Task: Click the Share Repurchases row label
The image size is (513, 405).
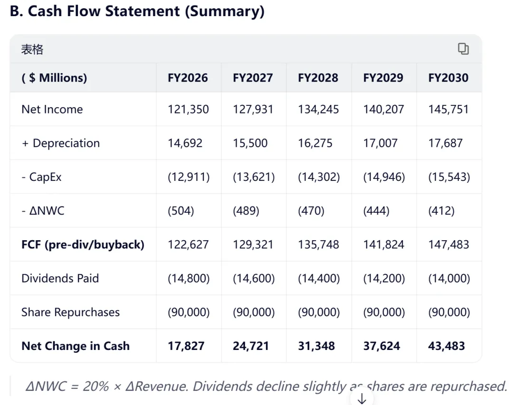Action: pyautogui.click(x=70, y=312)
